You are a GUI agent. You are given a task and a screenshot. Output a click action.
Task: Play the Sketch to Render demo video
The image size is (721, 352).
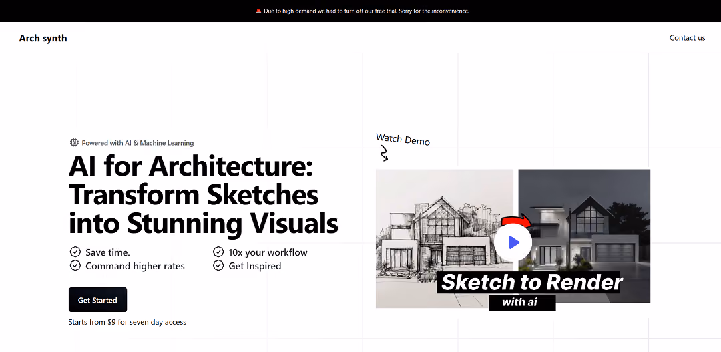click(x=513, y=242)
